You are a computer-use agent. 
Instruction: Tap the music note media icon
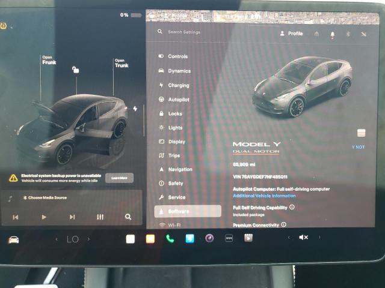[10, 199]
